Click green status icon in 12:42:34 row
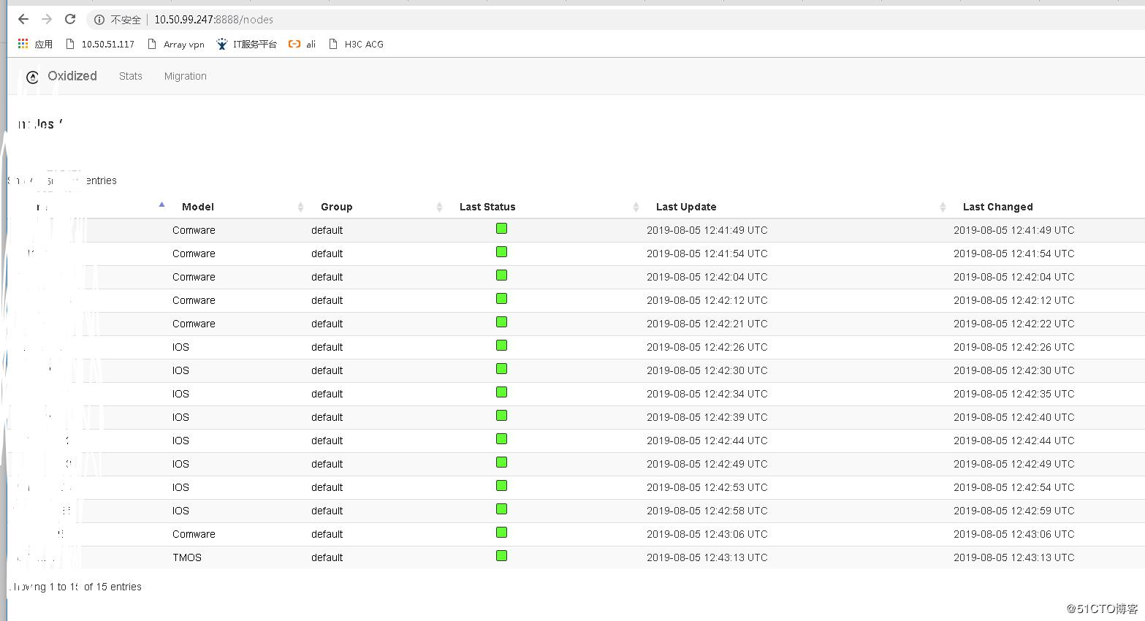 coord(501,392)
